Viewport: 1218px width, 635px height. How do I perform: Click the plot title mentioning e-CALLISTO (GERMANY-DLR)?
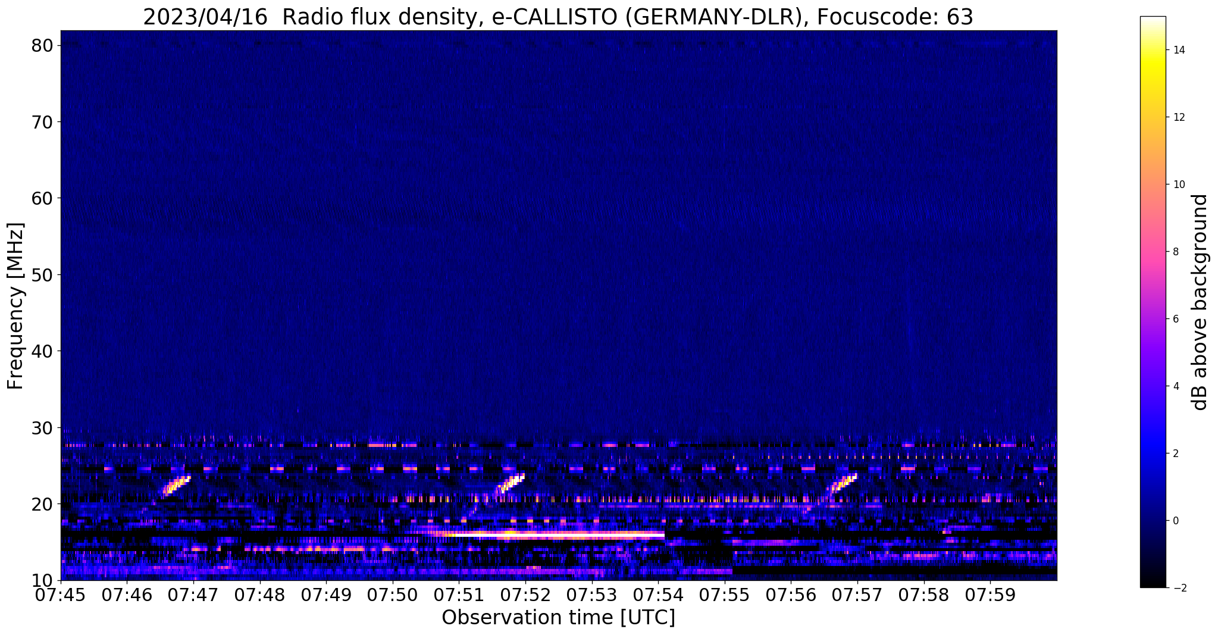coord(558,17)
